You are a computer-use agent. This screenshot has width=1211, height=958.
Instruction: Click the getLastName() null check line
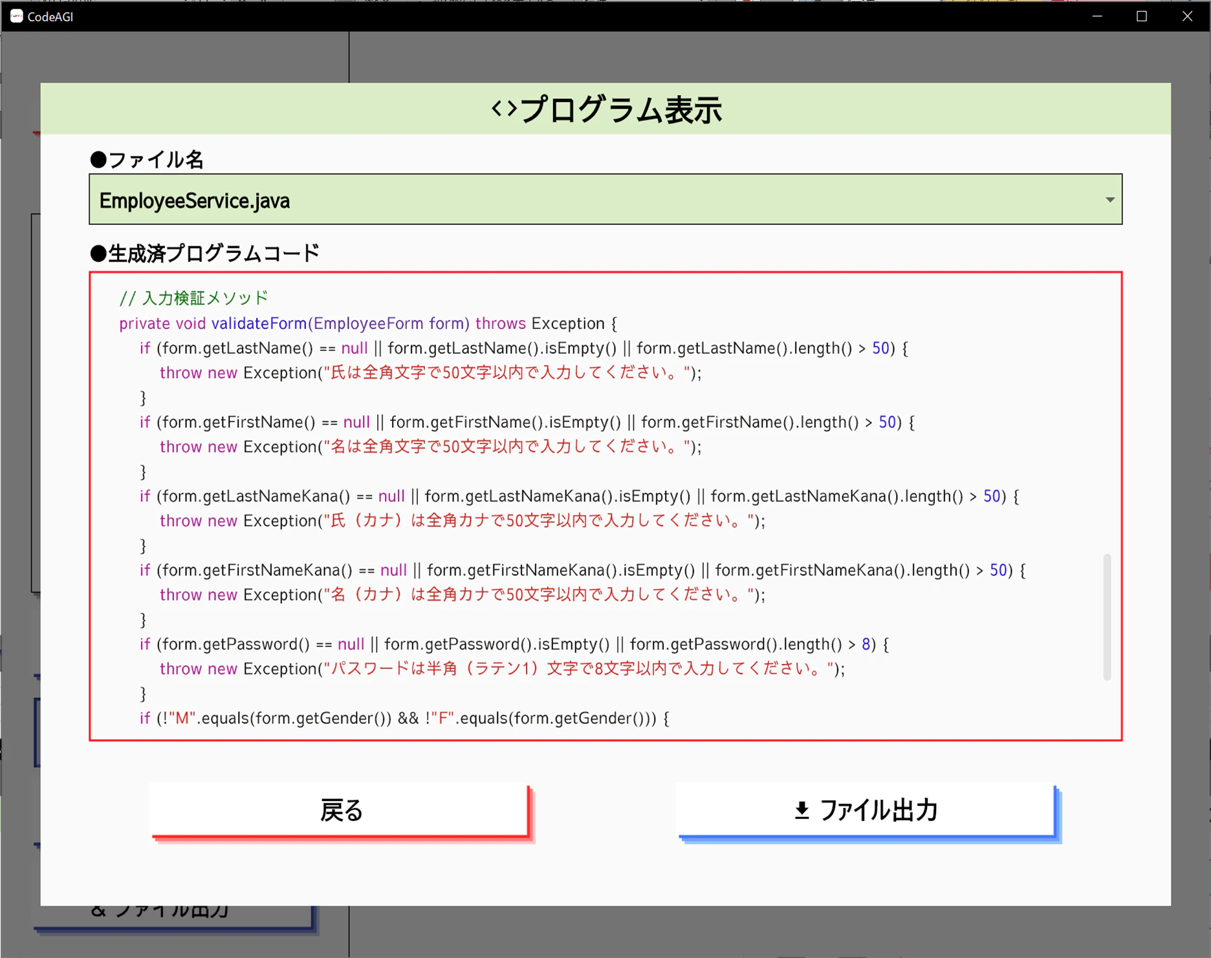pos(524,348)
